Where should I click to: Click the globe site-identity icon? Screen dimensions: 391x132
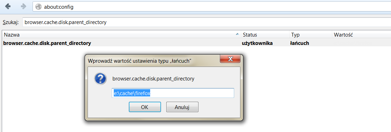(x=38, y=7)
